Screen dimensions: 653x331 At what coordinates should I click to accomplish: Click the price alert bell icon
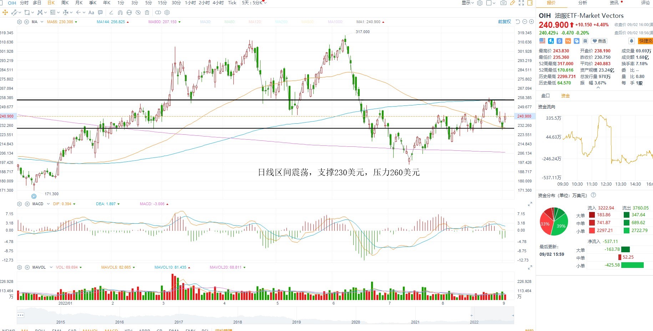631,41
